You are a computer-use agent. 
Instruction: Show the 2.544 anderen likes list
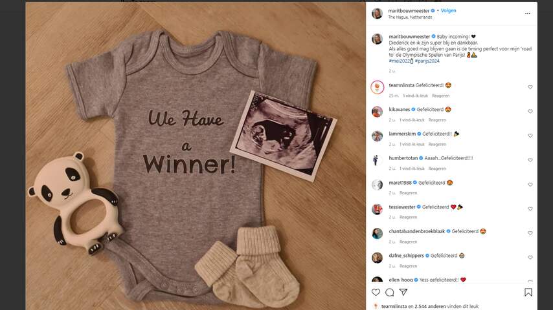[x=430, y=307]
